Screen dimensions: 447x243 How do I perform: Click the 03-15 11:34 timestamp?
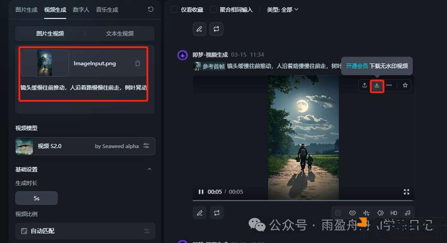(247, 54)
